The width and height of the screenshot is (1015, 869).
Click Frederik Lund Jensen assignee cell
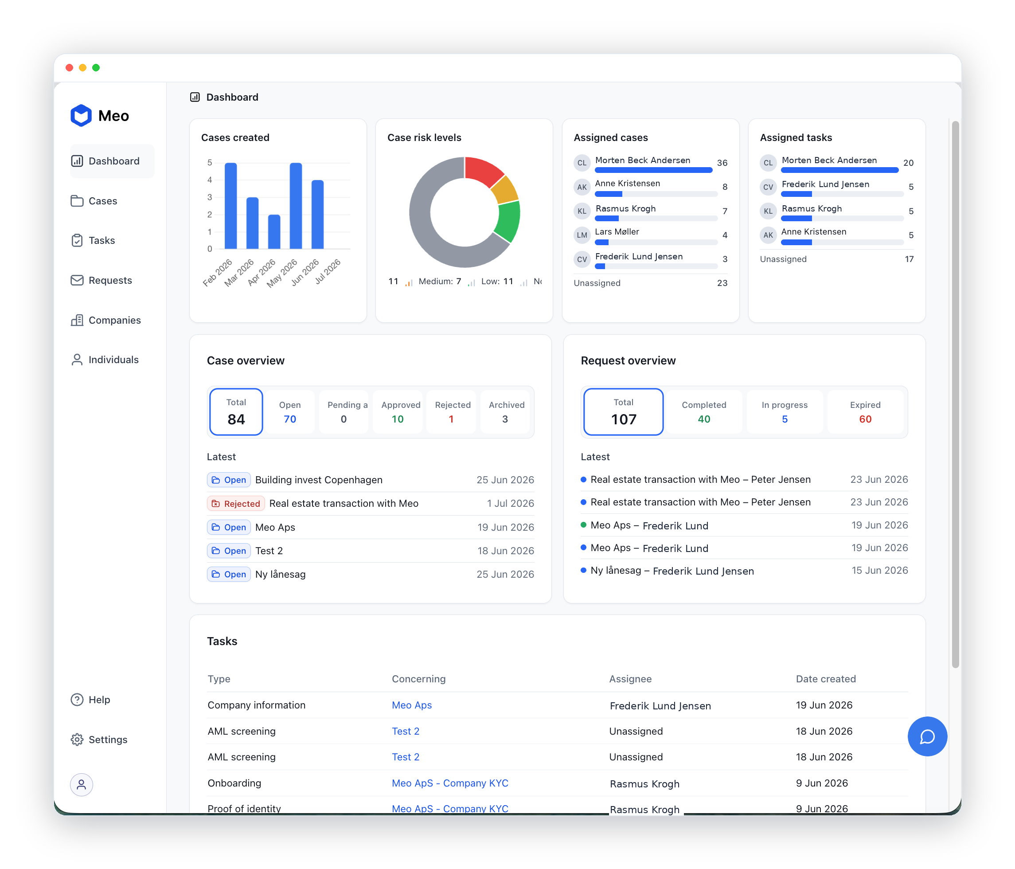660,705
